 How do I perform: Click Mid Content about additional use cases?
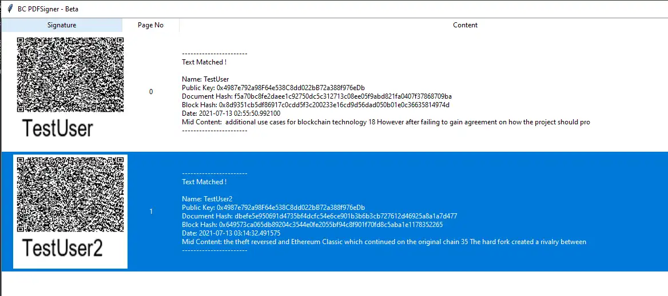[386, 122]
